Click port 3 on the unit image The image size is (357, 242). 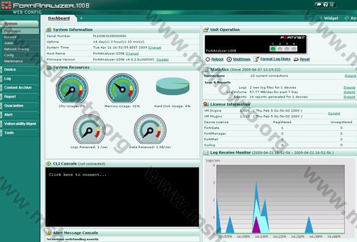[x=287, y=49]
